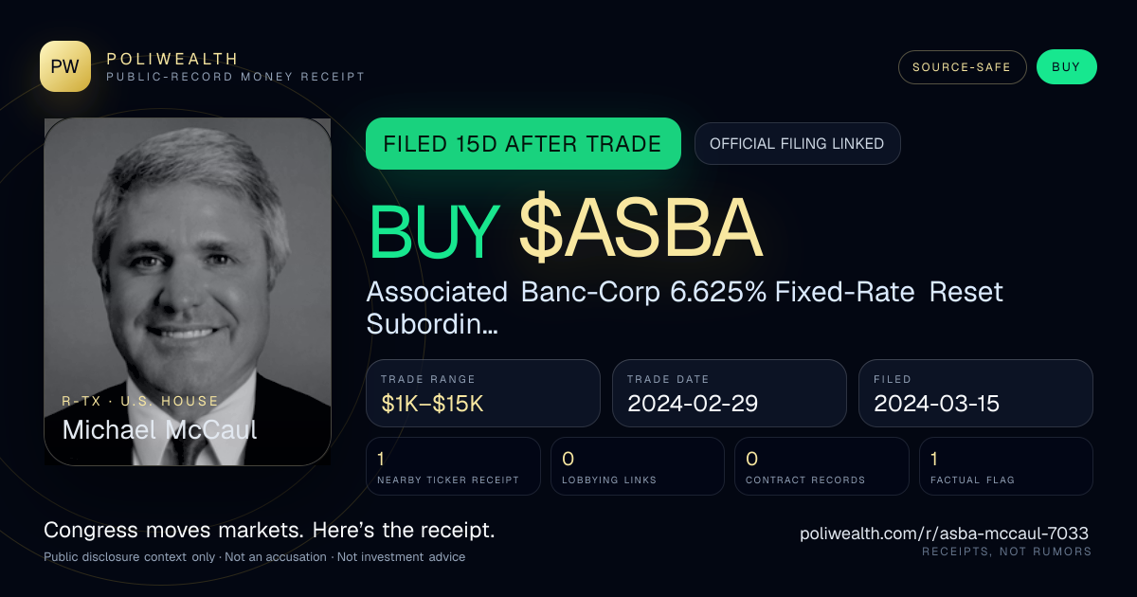Open the Nearby Ticker Receipt stat

[x=454, y=466]
